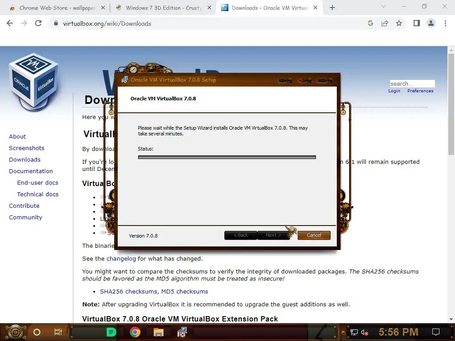Screen dimensions: 455x341
Task: Click the Chrome forward navigation arrow
Action: [24, 23]
